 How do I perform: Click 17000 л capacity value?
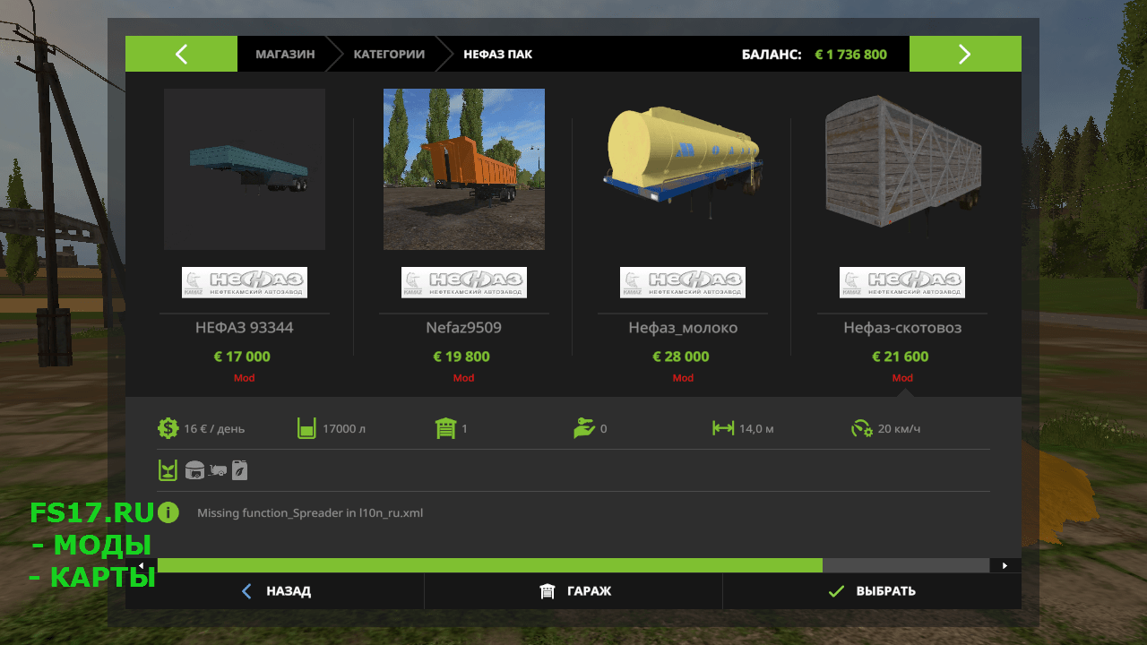(344, 429)
